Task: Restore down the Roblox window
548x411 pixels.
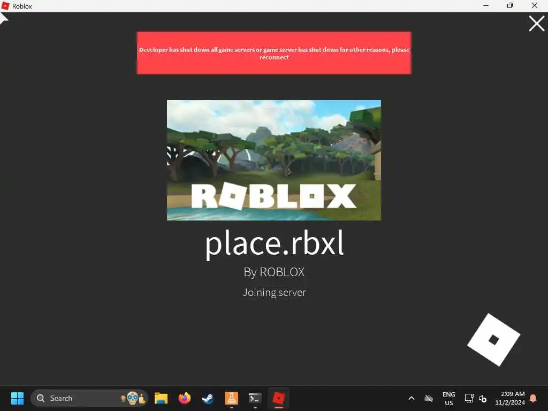Action: [510, 5]
